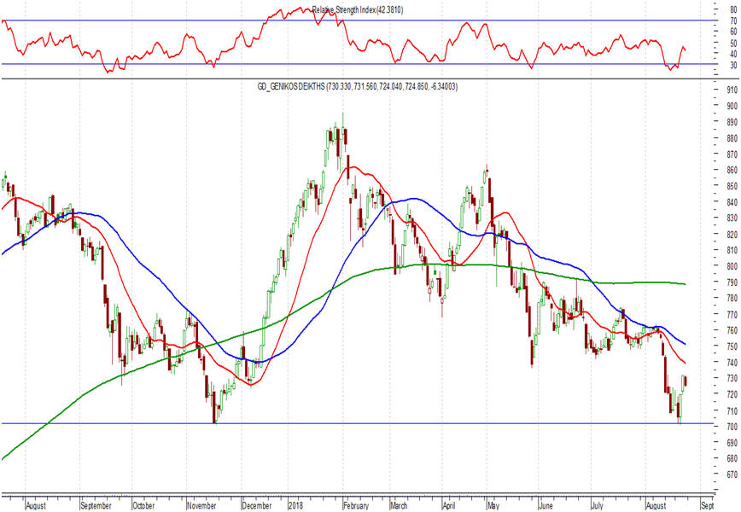Click the September label on the time axis

(x=96, y=505)
